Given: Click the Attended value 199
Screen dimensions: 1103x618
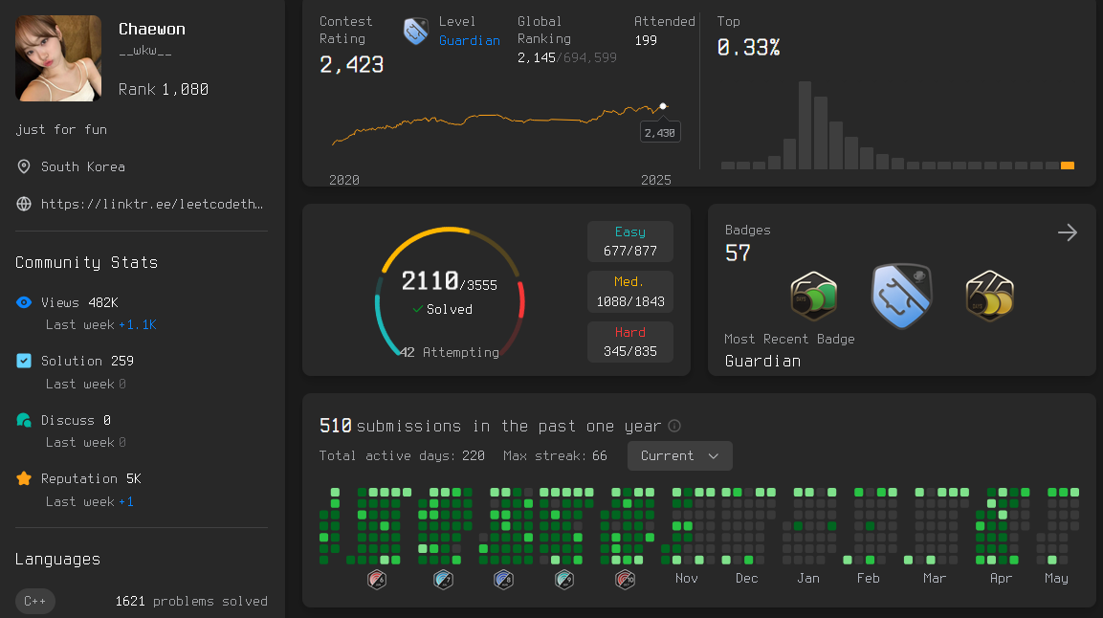Looking at the screenshot, I should (x=646, y=41).
